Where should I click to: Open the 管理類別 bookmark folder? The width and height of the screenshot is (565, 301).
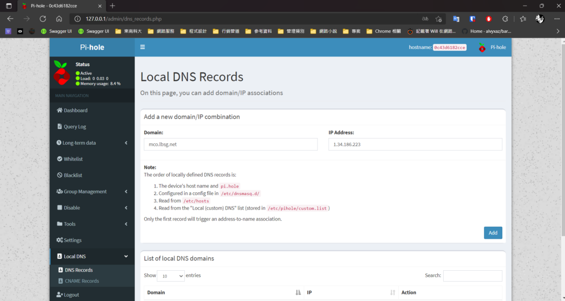point(291,31)
